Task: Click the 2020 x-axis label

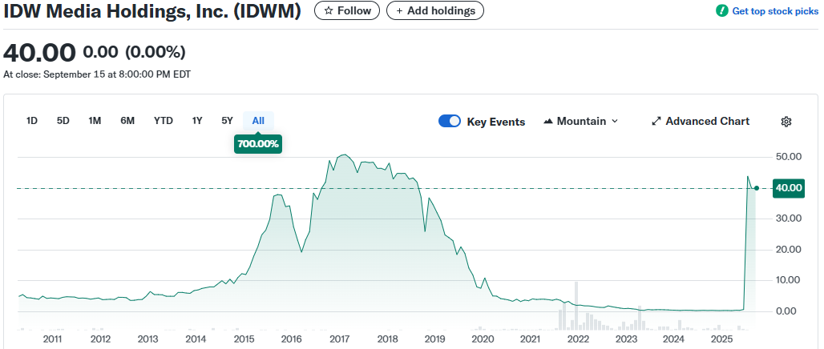Action: point(483,339)
